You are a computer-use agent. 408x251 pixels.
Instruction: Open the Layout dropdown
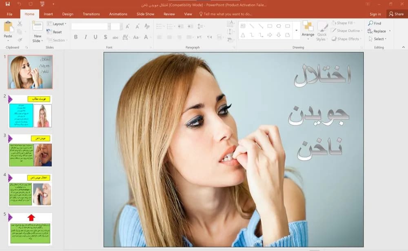point(57,24)
